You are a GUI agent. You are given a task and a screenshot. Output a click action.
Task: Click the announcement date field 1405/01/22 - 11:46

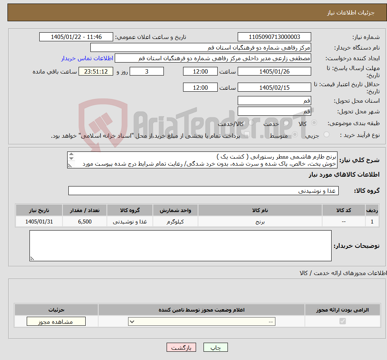pos(76,37)
